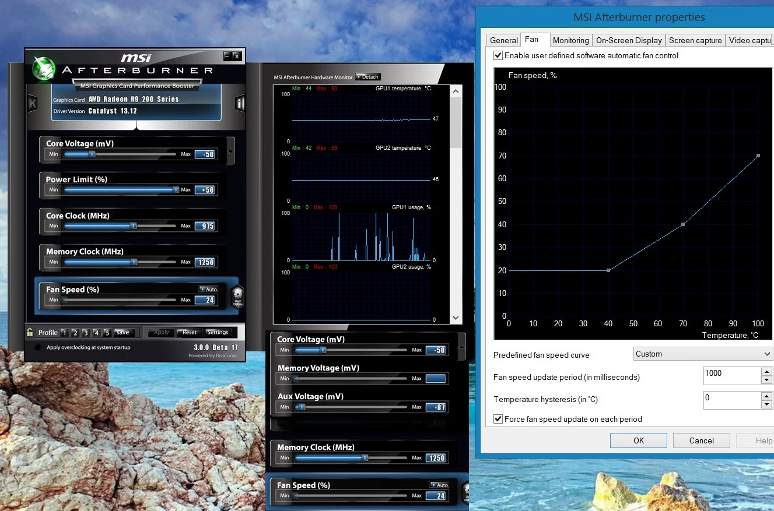Toggle Apply overclocking at system startup

(38, 348)
